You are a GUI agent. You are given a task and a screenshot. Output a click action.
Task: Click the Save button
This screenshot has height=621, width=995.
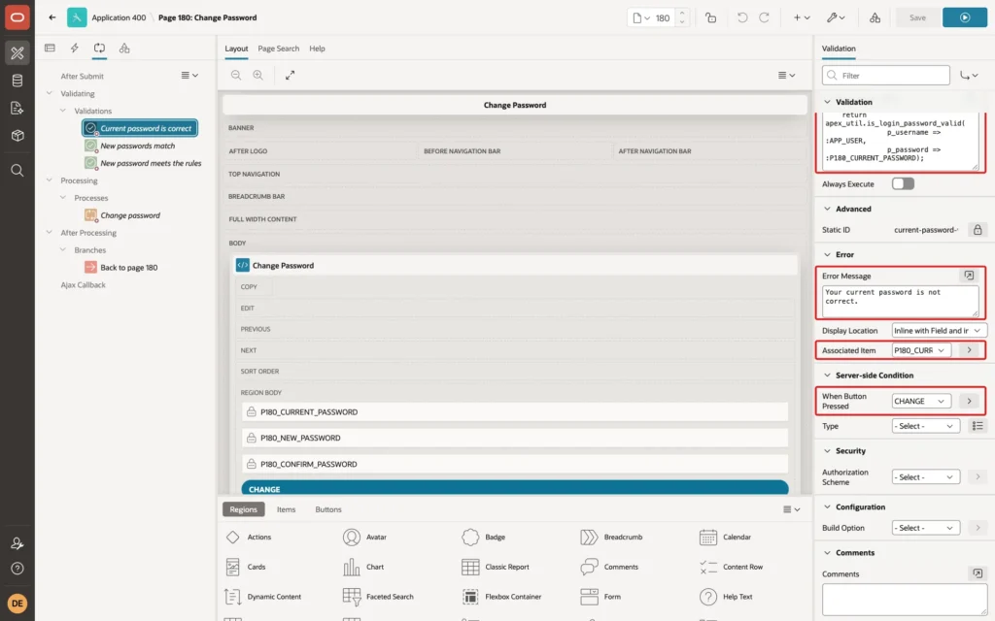tap(917, 17)
